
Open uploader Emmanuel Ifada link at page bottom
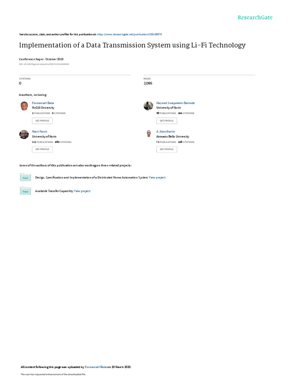pyautogui.click(x=96, y=367)
